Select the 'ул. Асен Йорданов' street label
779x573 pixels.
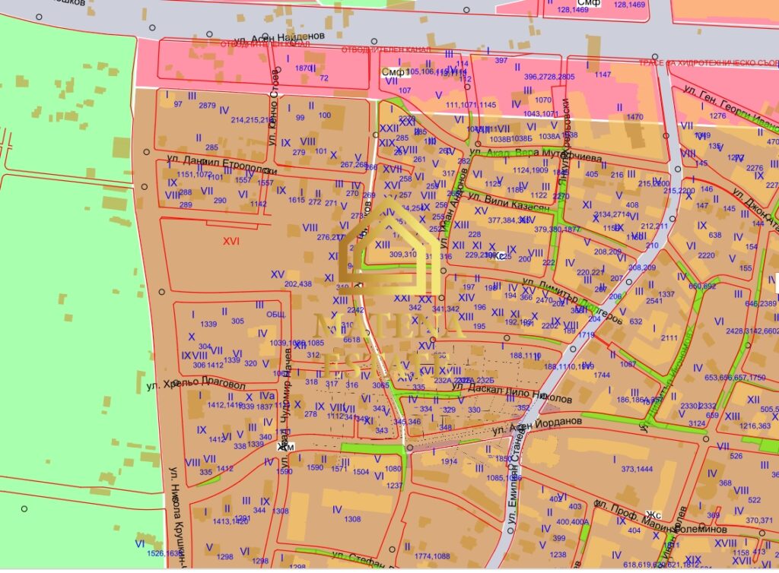536,426
